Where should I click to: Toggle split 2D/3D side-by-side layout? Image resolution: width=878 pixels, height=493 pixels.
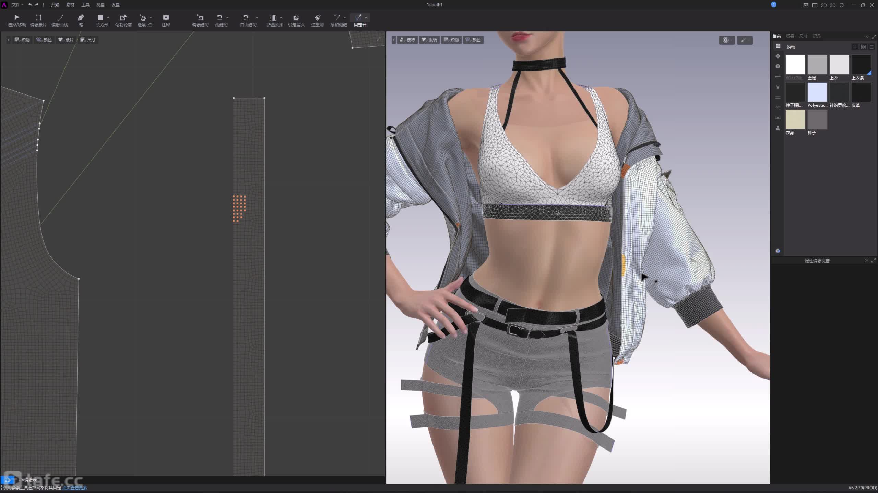[x=815, y=5]
